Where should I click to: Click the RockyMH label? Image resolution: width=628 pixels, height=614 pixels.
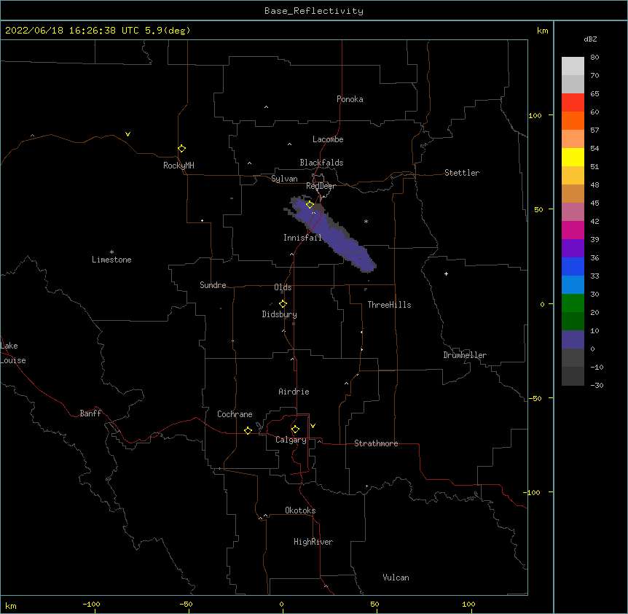tap(178, 166)
